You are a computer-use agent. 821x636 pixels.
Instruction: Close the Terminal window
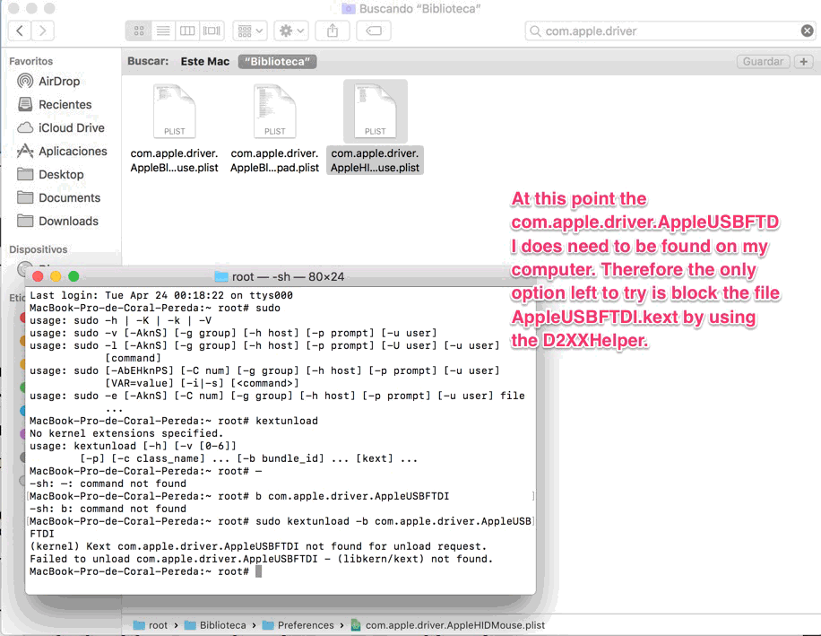(x=38, y=276)
